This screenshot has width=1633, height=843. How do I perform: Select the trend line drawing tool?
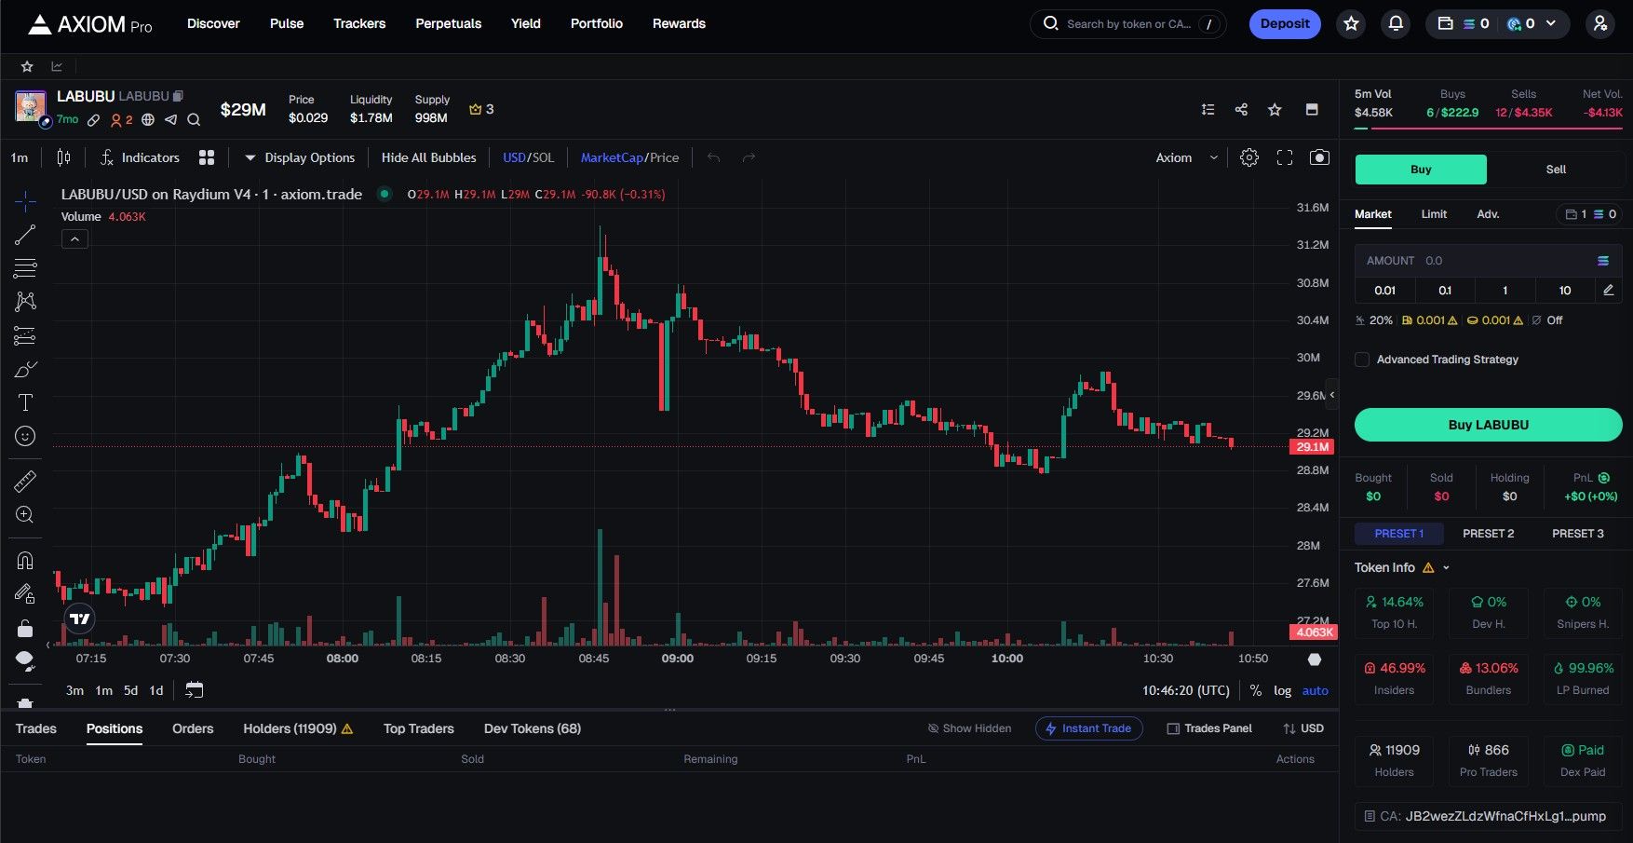25,235
